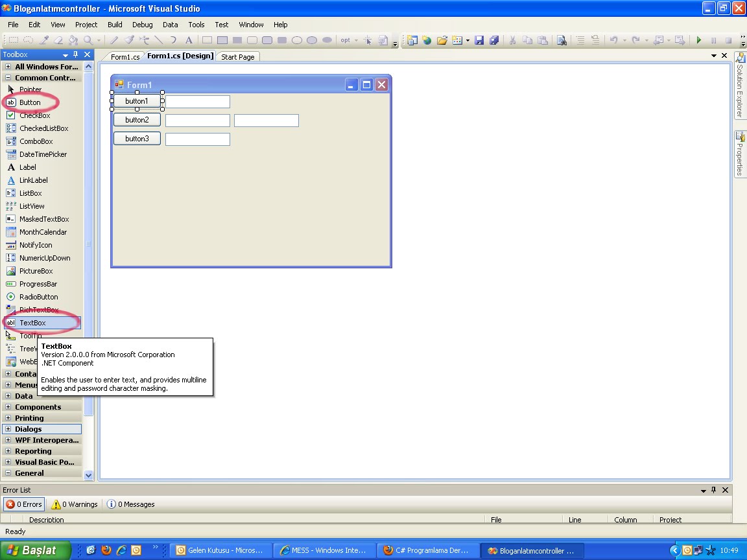Expand the Menus & Toolbars toolbox group
The width and height of the screenshot is (747, 560).
[26, 384]
